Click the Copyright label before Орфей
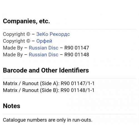Viewport: 139px width, 139px height. click(x=14, y=41)
